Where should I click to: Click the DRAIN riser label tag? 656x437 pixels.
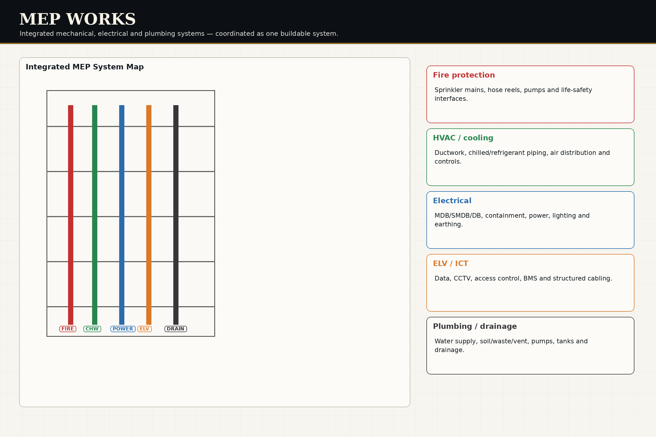(x=176, y=329)
